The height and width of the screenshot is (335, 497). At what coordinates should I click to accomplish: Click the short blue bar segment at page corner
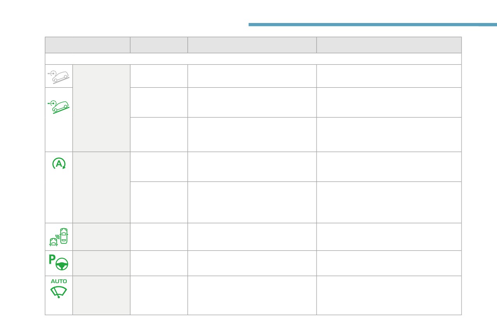coord(488,25)
